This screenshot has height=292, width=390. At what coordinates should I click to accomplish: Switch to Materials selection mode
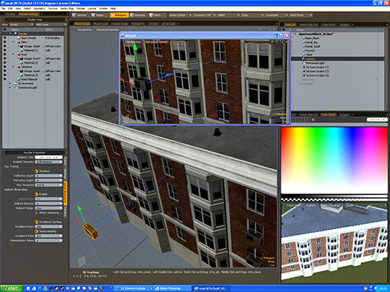pos(138,15)
